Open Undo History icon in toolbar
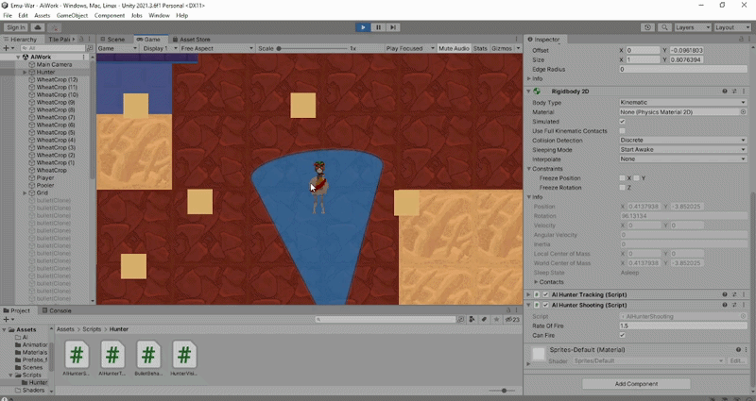The image size is (756, 401). point(648,27)
